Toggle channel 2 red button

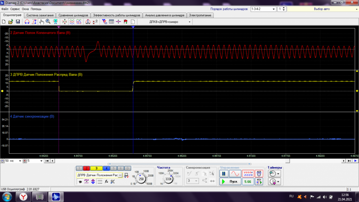[87, 168]
